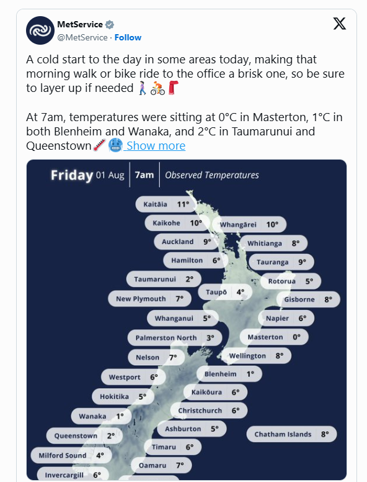Open the @MetService handle
The width and height of the screenshot is (367, 482).
coord(82,37)
